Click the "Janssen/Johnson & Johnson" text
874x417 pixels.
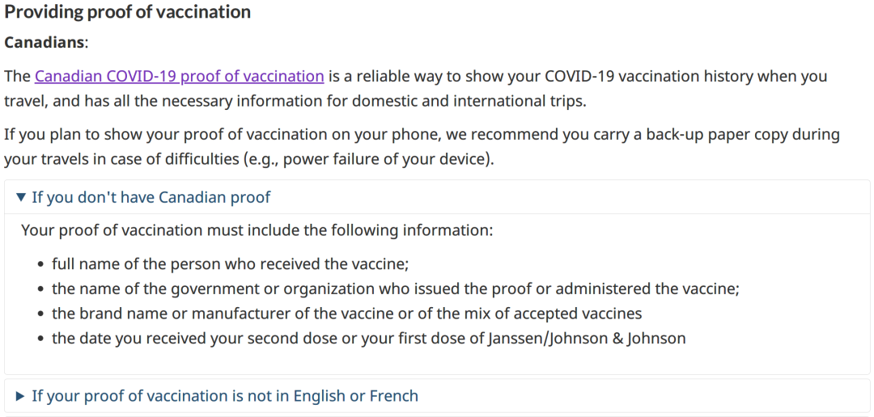[587, 338]
